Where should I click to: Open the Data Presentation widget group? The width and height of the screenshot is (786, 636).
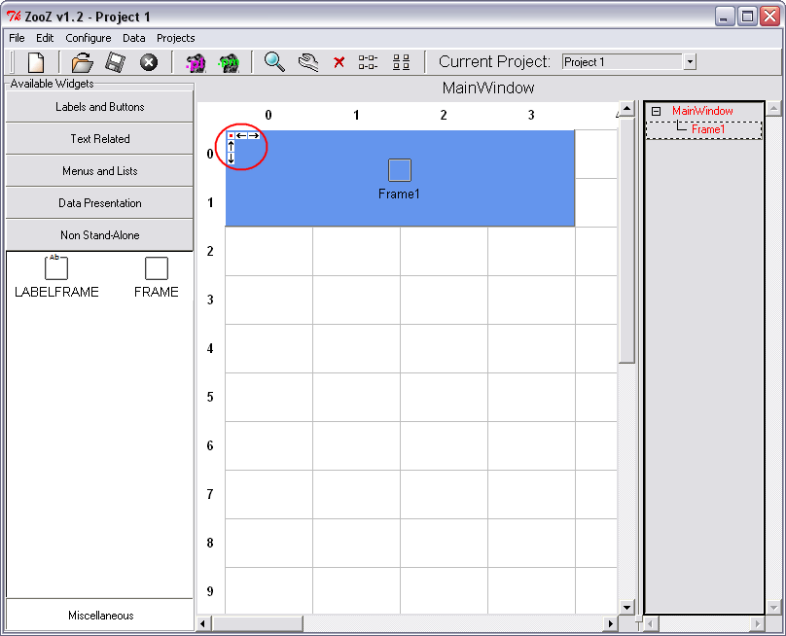point(100,203)
